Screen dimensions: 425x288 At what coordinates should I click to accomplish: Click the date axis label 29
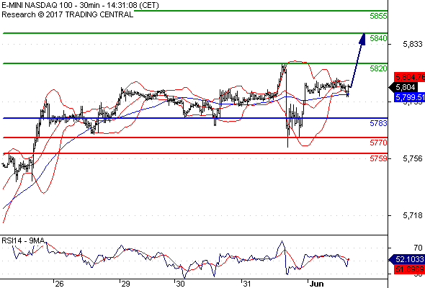coord(125,284)
